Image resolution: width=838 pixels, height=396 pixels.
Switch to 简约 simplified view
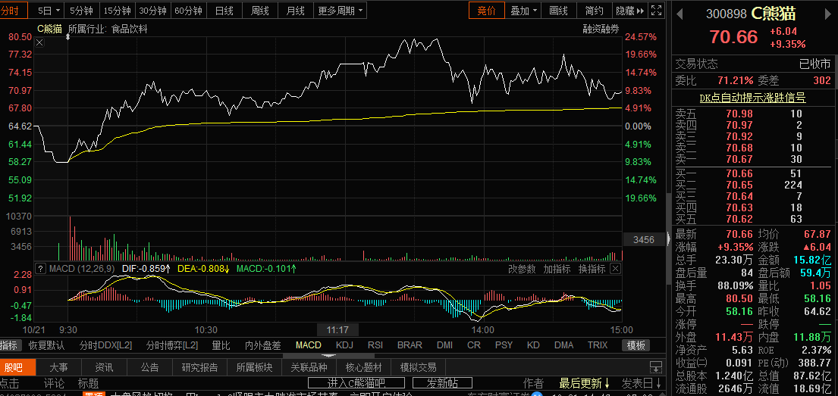pos(594,10)
